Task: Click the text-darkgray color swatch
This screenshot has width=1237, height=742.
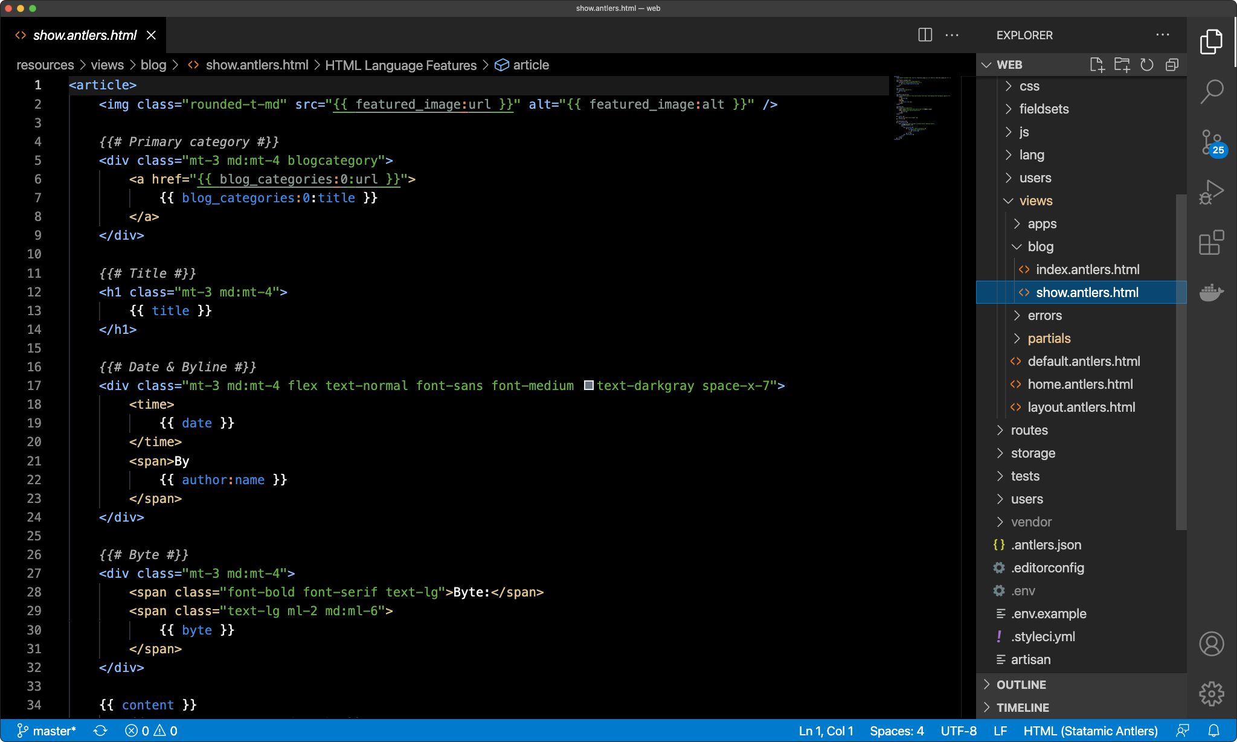Action: (589, 385)
